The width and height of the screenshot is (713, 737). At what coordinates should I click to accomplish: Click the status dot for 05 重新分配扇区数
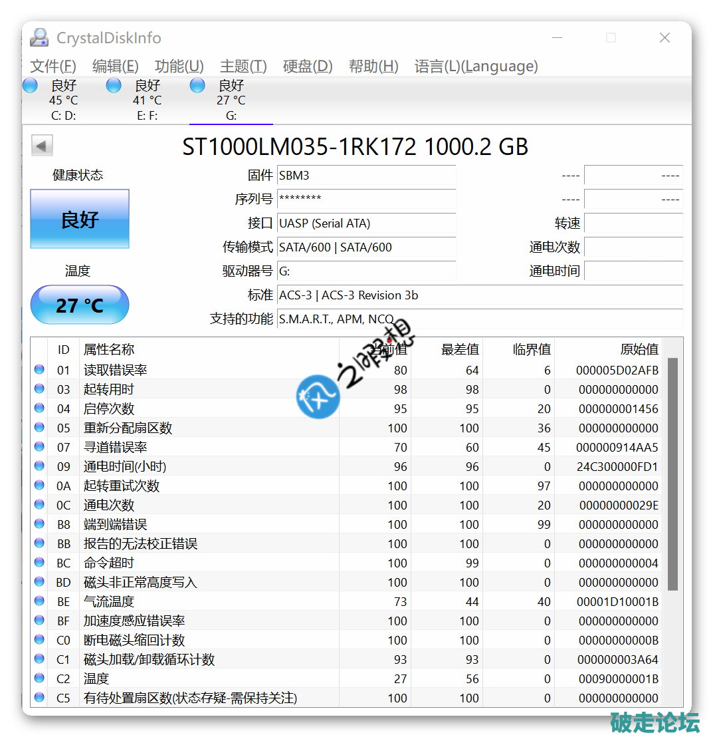39,428
